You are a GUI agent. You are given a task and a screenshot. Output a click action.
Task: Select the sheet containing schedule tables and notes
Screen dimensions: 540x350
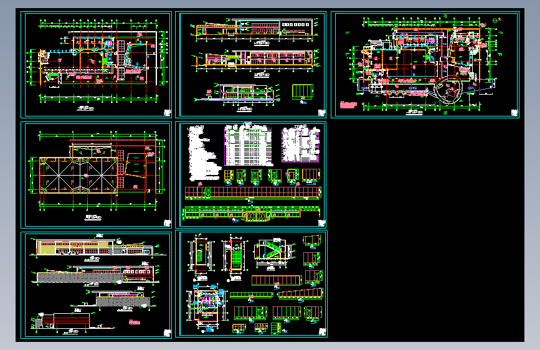click(x=251, y=175)
